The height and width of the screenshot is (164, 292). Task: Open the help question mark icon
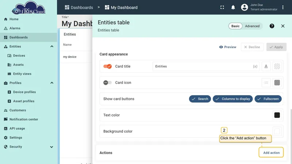point(272,26)
